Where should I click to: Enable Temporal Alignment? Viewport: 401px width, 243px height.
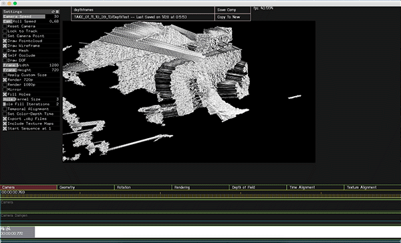pyautogui.click(x=5, y=109)
